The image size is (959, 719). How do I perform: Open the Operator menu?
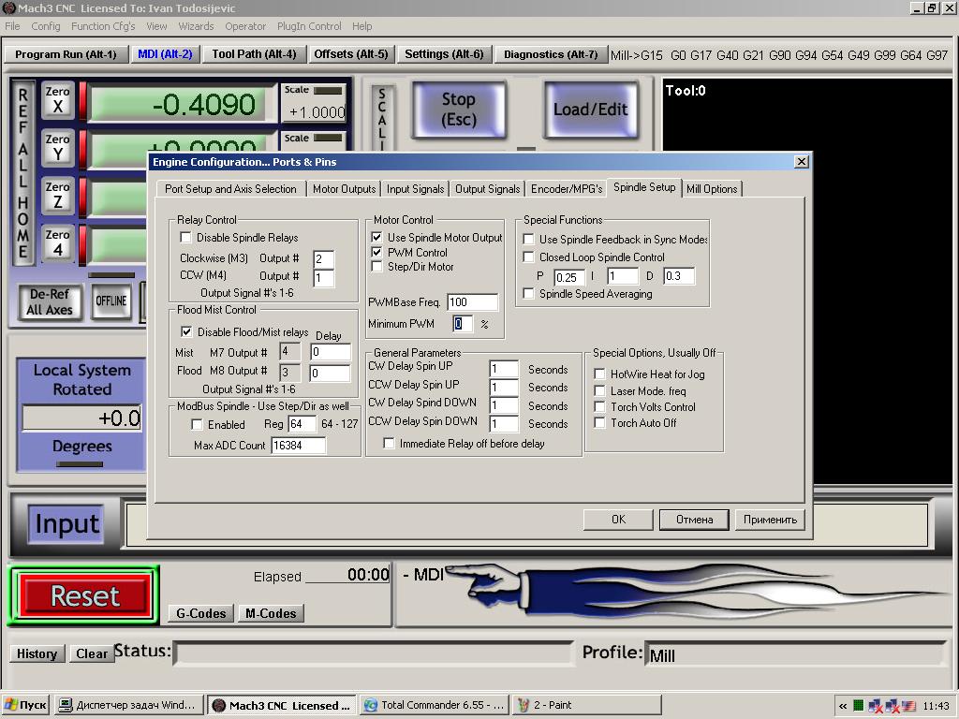pos(245,26)
